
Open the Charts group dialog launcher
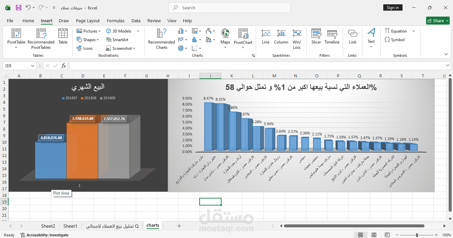pos(253,55)
